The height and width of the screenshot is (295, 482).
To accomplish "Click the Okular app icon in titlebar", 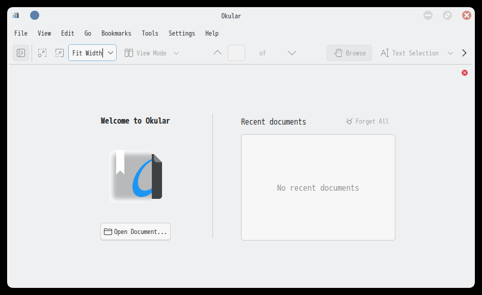I will pyautogui.click(x=16, y=15).
